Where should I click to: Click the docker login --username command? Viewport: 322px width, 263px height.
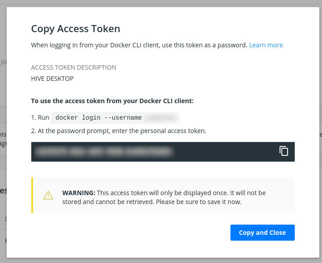point(98,118)
